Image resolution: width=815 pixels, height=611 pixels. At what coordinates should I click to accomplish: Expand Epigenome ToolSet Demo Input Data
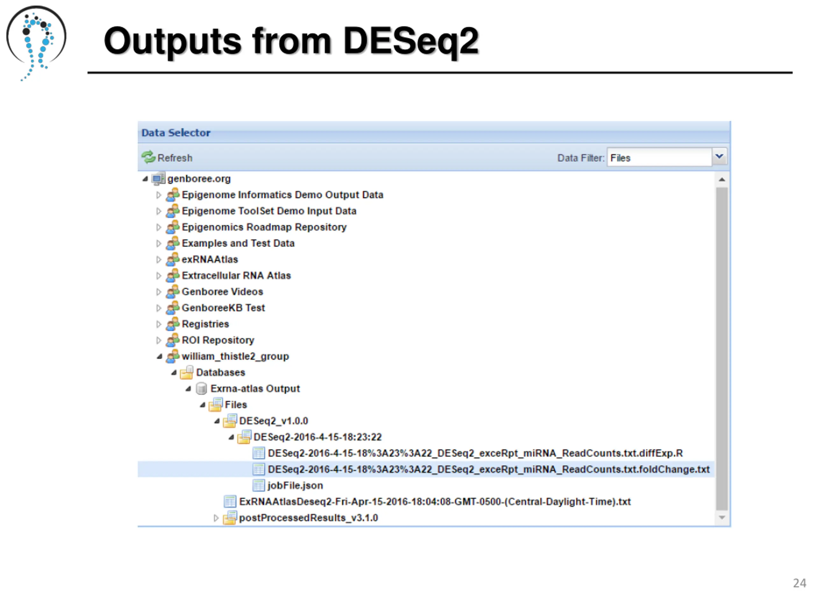click(x=159, y=211)
